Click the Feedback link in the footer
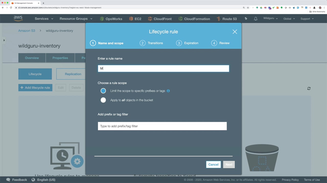 (x=19, y=180)
